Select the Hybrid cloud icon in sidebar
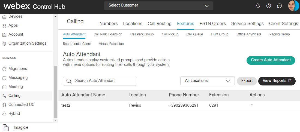Image resolution: width=300 pixels, height=132 pixels. (4, 114)
